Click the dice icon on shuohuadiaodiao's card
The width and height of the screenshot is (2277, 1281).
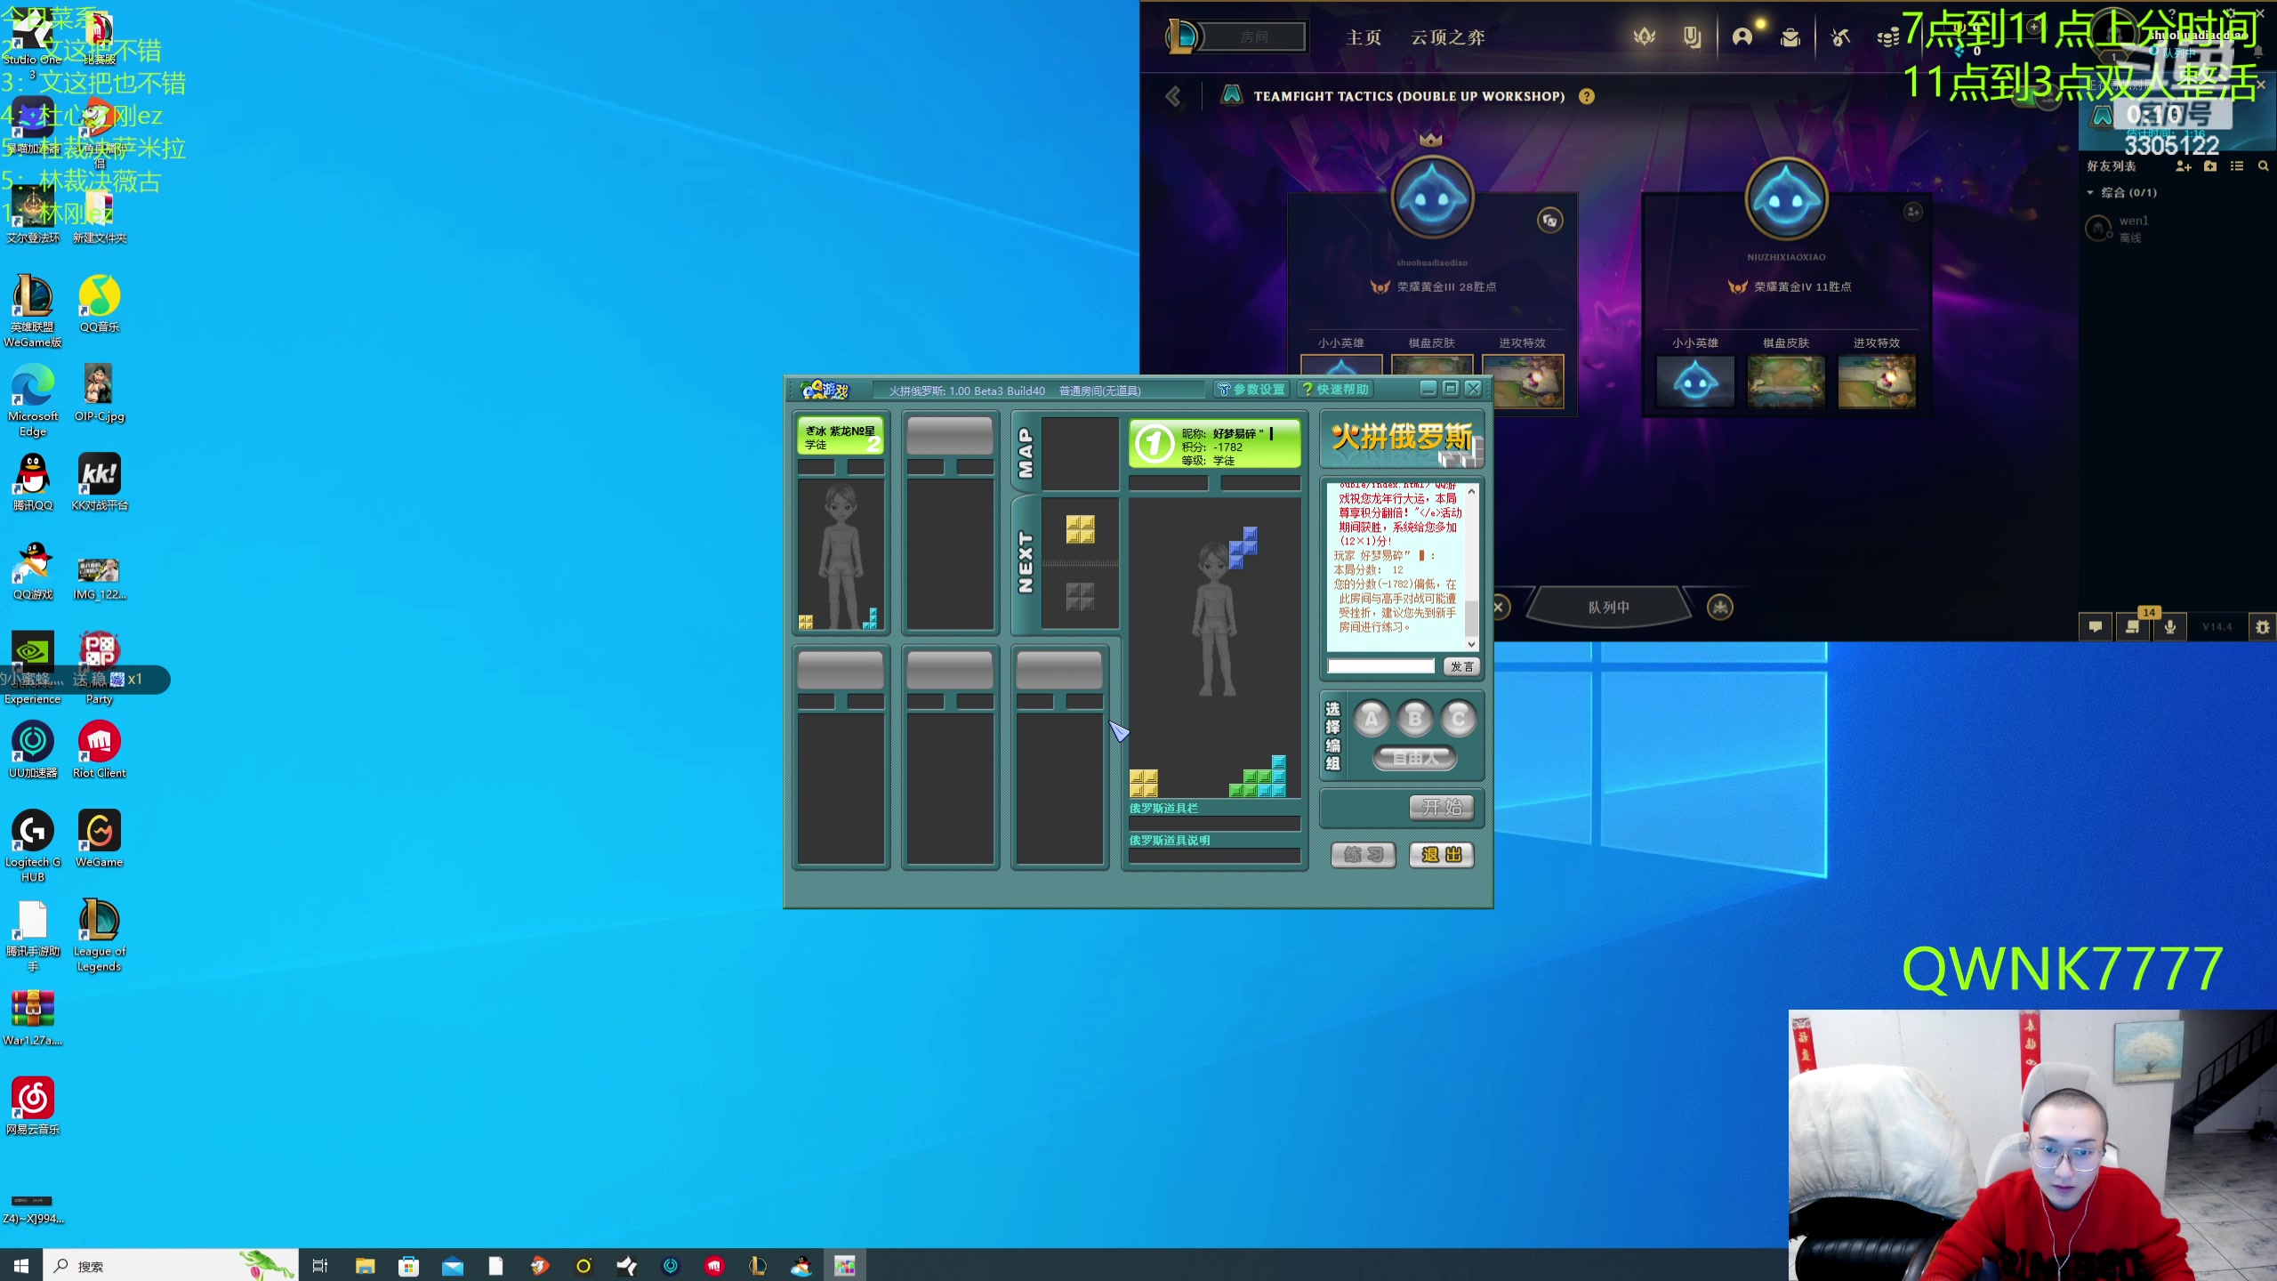click(x=1549, y=221)
